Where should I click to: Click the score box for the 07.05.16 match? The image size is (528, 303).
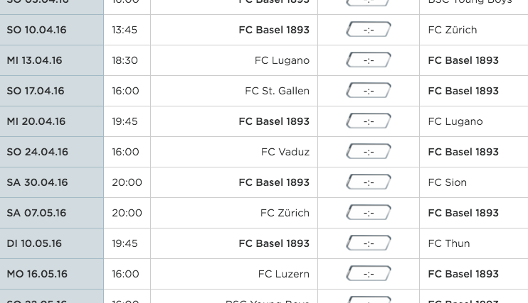pos(369,213)
